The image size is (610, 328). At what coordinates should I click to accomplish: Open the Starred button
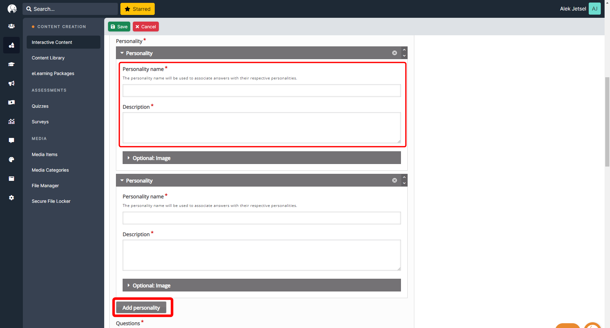click(x=138, y=9)
